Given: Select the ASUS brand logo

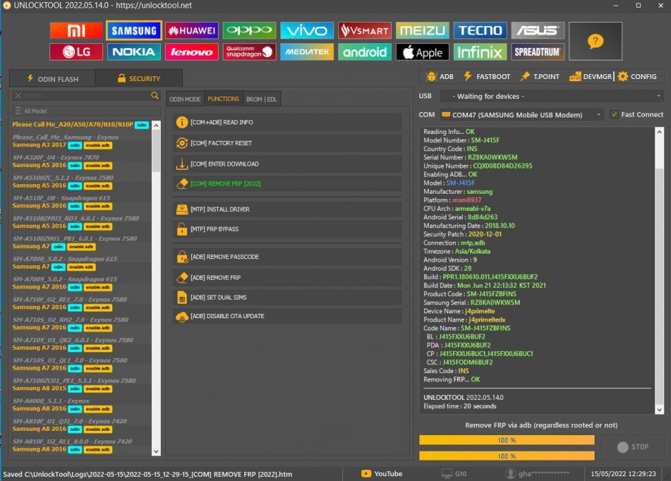Looking at the screenshot, I should click(538, 30).
